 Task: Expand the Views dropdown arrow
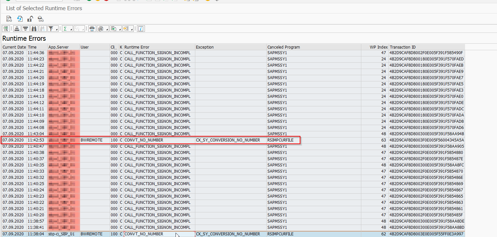tap(107, 30)
